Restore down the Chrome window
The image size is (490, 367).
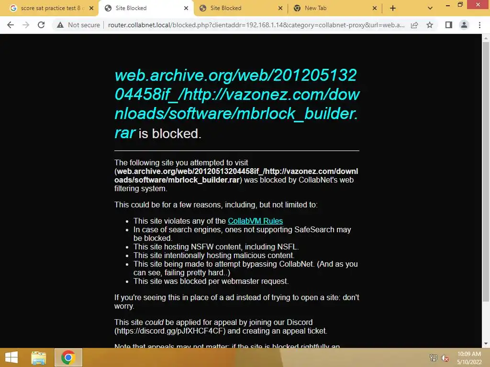pyautogui.click(x=460, y=4)
